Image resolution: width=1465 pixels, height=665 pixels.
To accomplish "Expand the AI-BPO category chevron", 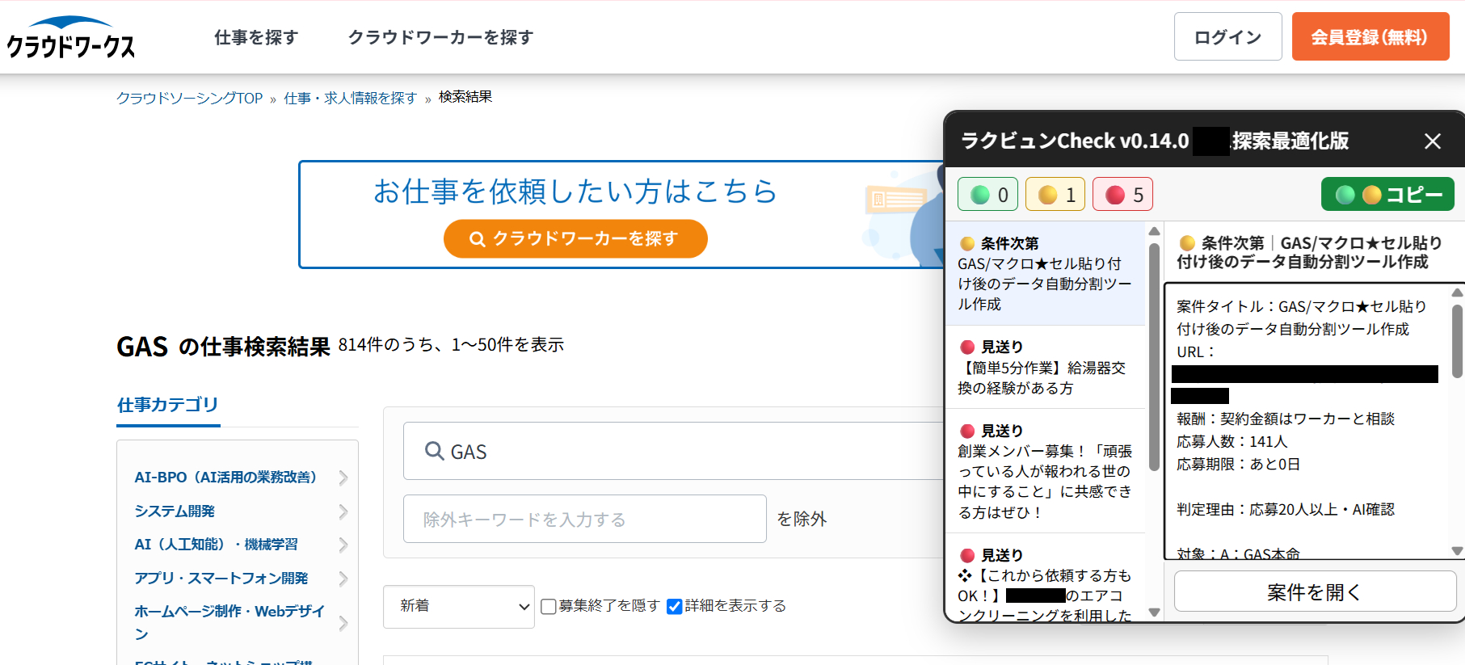I will coord(343,478).
